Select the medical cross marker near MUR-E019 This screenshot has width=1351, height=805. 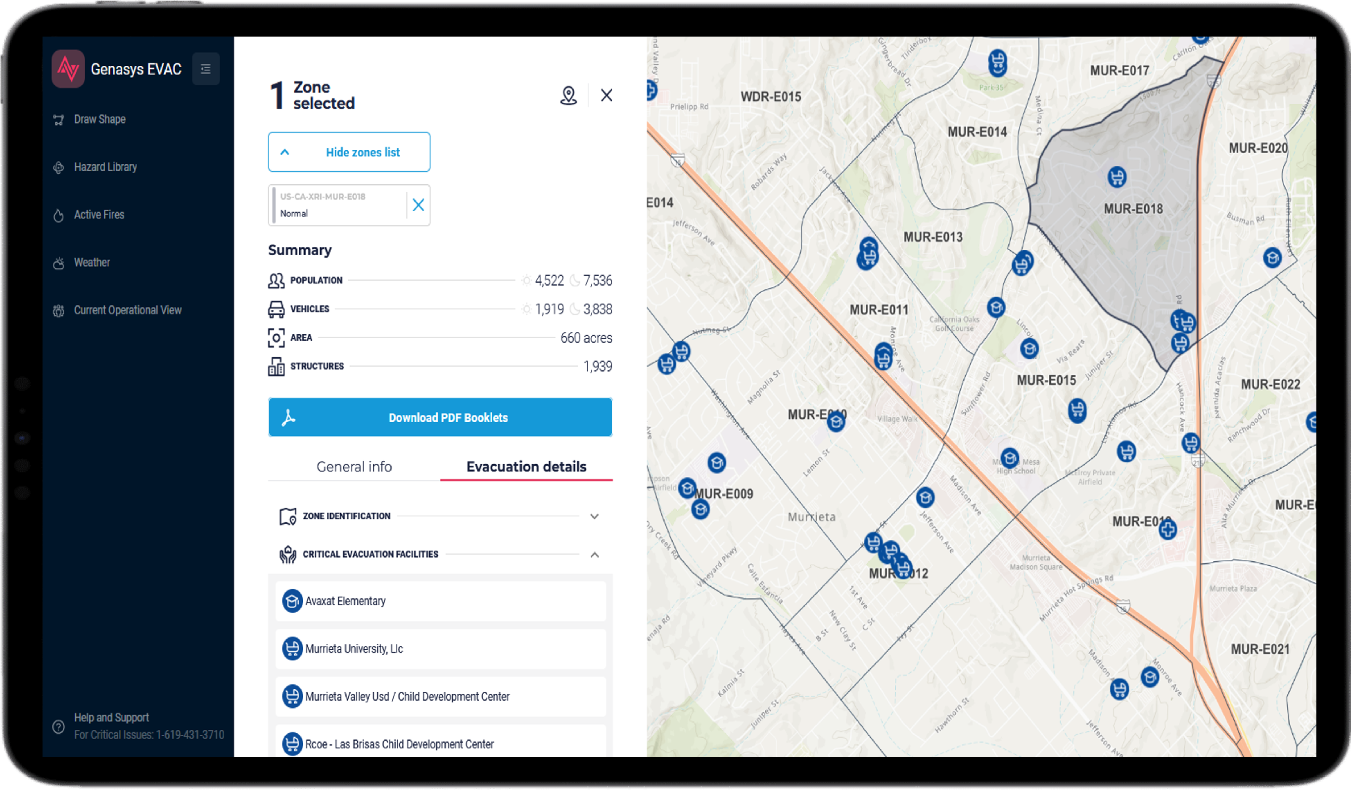click(1167, 530)
